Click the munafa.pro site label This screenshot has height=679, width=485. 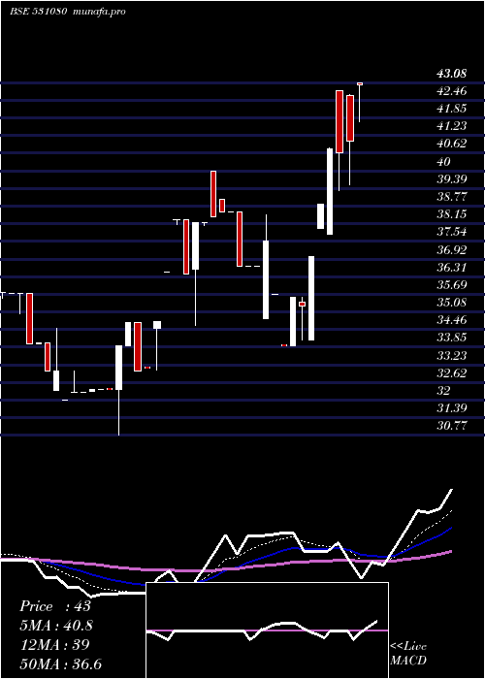[99, 12]
